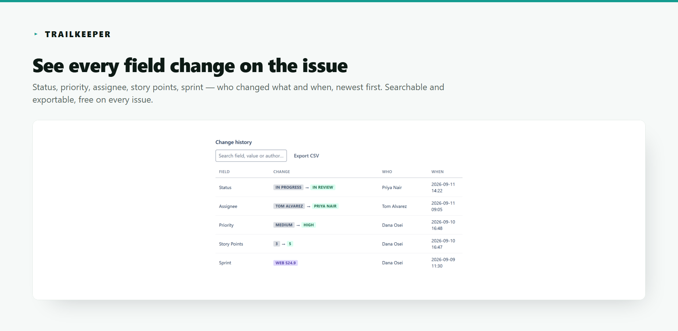Focus the search field, value or author box
The image size is (678, 331).
[251, 156]
